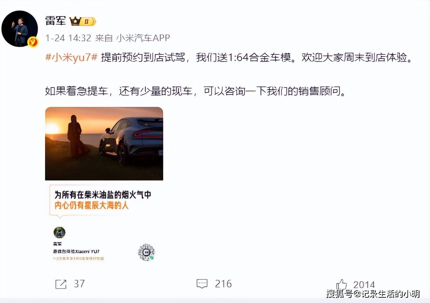Viewport: 430px width, 303px height.
Task: Enlarge the sunset car photo thumbnail
Action: point(104,144)
